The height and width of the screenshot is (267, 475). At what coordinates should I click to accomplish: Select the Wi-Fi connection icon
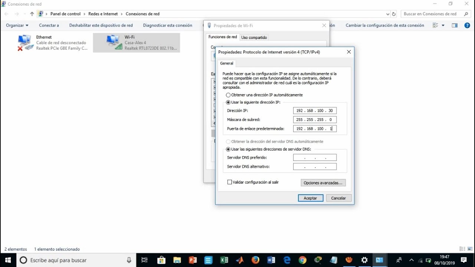click(114, 43)
